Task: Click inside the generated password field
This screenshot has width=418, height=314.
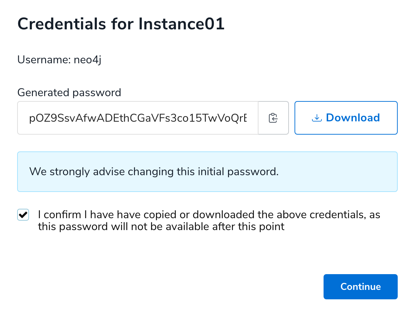Action: point(137,118)
